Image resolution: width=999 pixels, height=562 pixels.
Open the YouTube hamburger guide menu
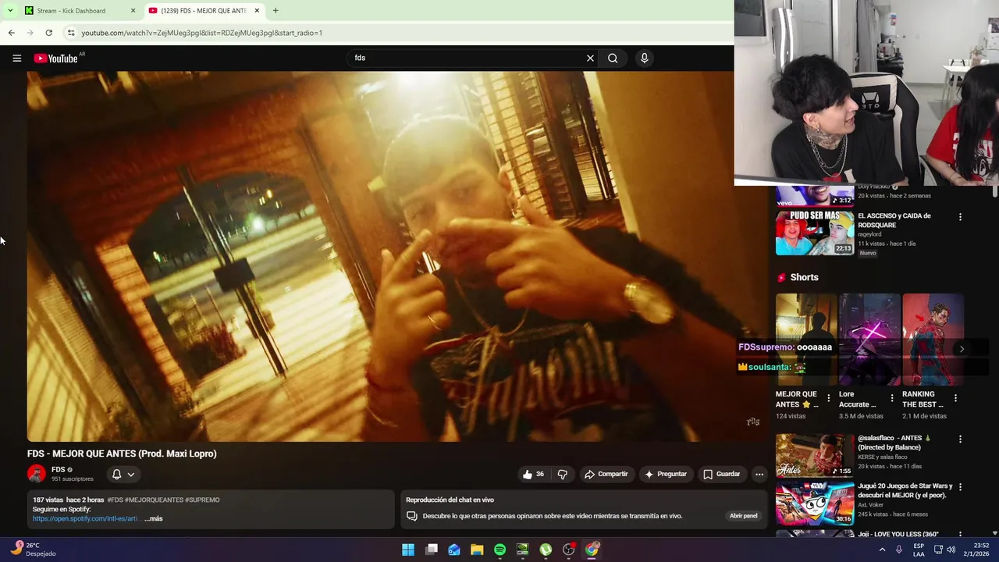click(16, 58)
